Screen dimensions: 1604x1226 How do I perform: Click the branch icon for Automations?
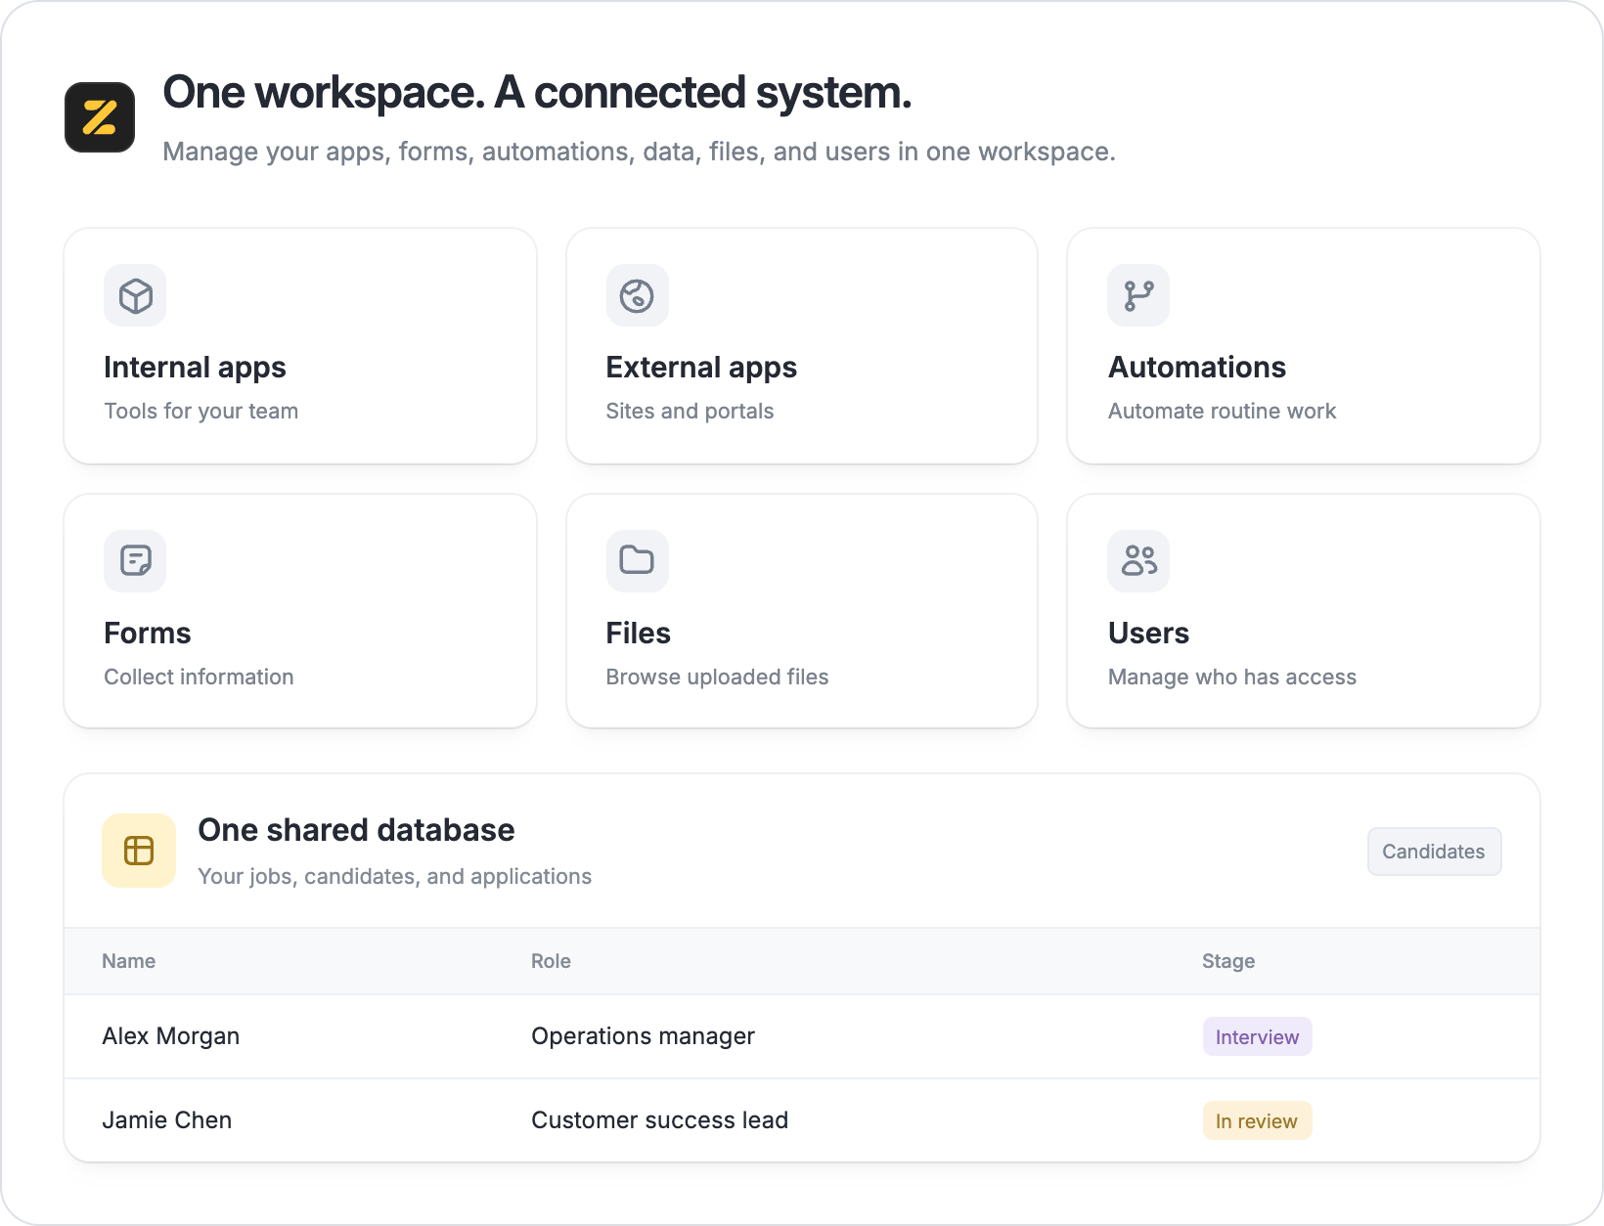pos(1138,295)
